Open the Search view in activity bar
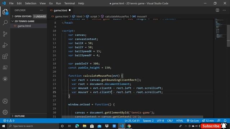This screenshot has height=129, width=230. pos(5,23)
